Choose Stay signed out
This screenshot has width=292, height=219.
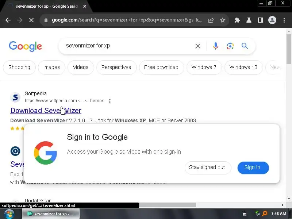(x=208, y=168)
